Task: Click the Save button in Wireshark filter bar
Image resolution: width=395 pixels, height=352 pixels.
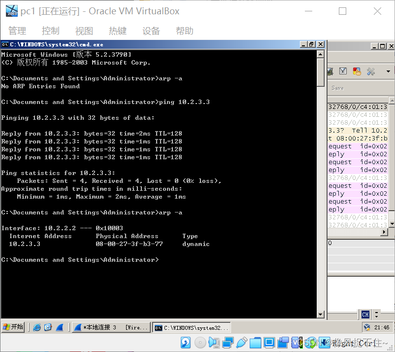Action: [x=337, y=88]
